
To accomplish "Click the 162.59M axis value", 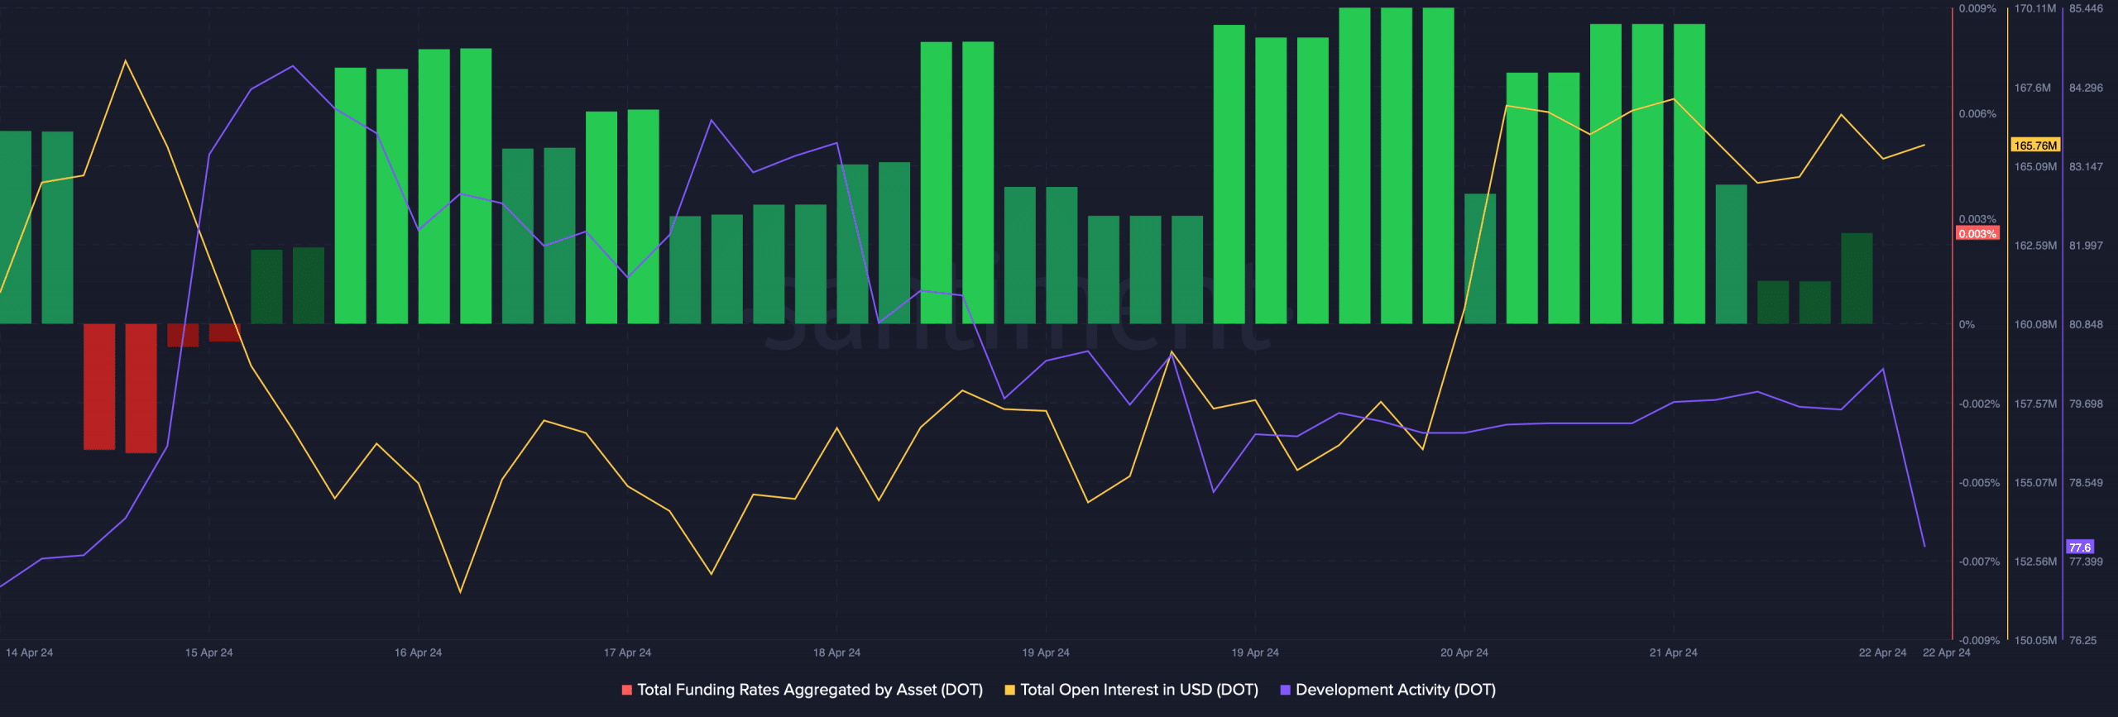I will (2035, 246).
